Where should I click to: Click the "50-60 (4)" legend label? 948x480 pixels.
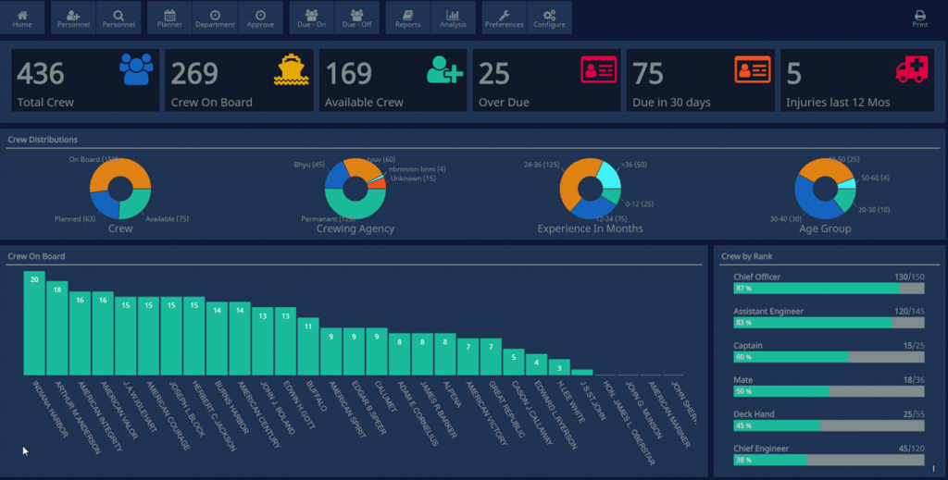pyautogui.click(x=876, y=178)
